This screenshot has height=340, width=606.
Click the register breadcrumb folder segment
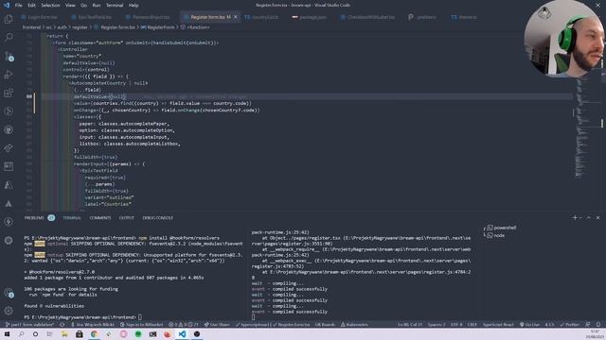tap(80, 27)
